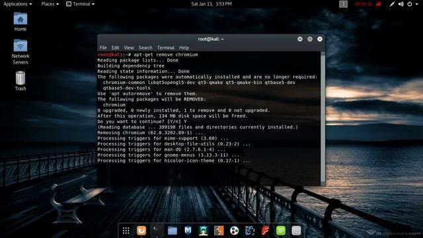The width and height of the screenshot is (423, 238).
Task: Click the 'apt-get remove chromium' command text
Action: (x=166, y=54)
